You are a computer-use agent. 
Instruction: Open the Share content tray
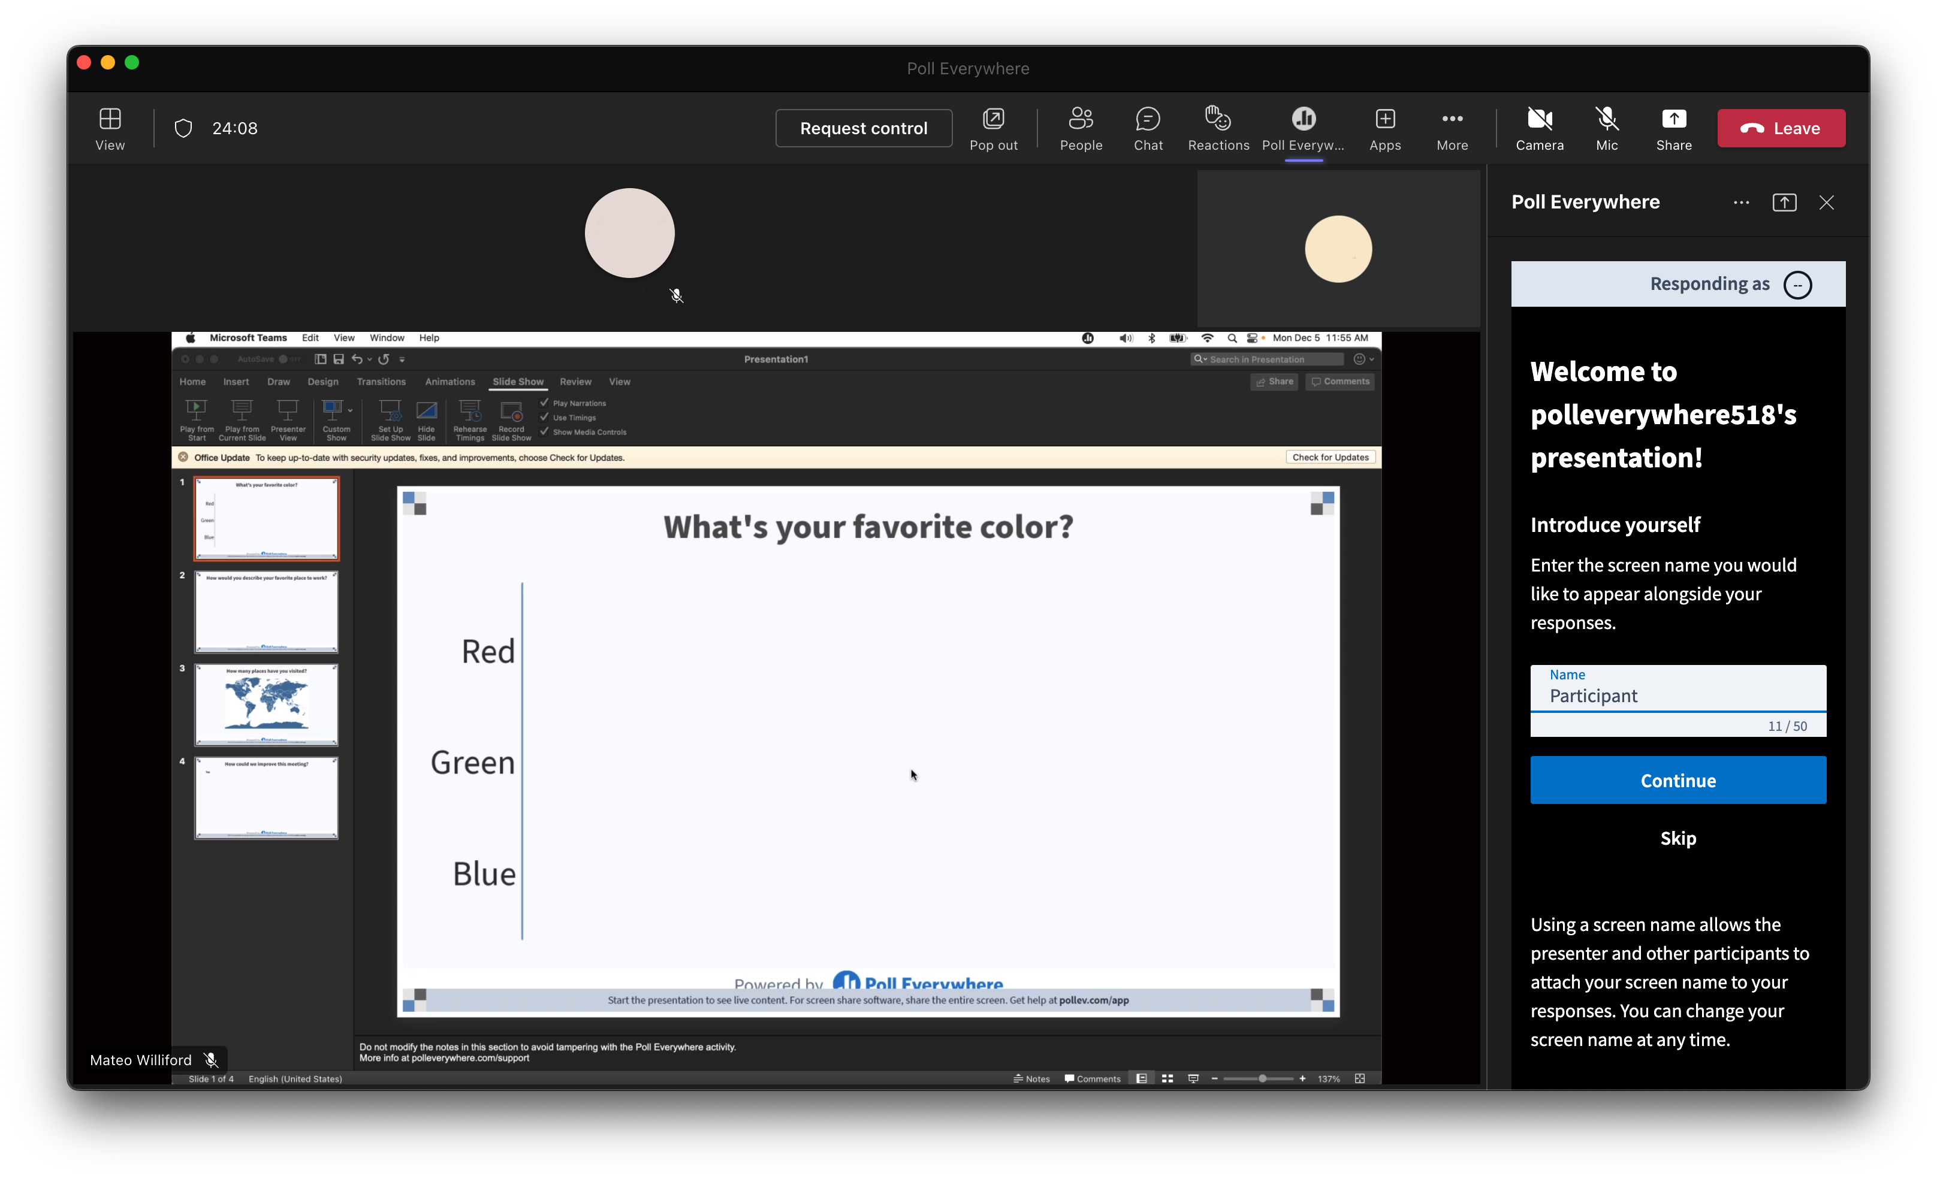click(1674, 129)
